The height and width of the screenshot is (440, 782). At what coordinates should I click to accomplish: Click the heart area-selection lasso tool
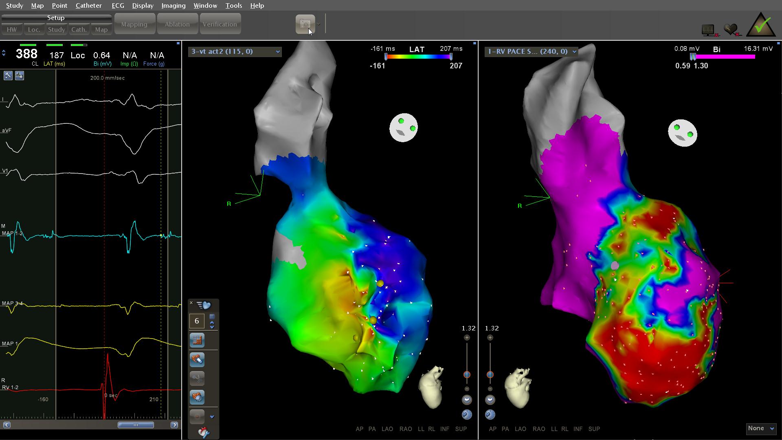tap(197, 397)
